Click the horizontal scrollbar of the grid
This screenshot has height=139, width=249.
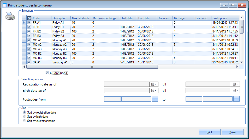[92, 67]
